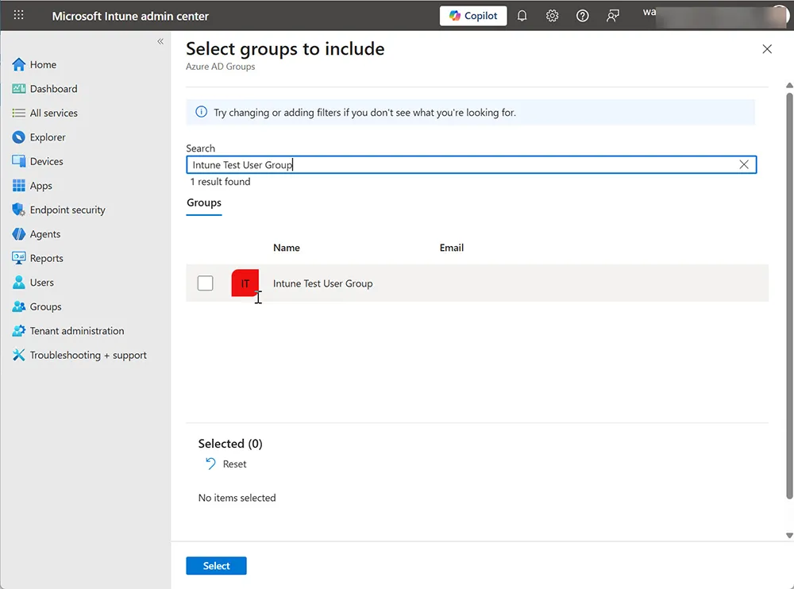Open Explorer from the sidebar
This screenshot has width=794, height=589.
(48, 137)
